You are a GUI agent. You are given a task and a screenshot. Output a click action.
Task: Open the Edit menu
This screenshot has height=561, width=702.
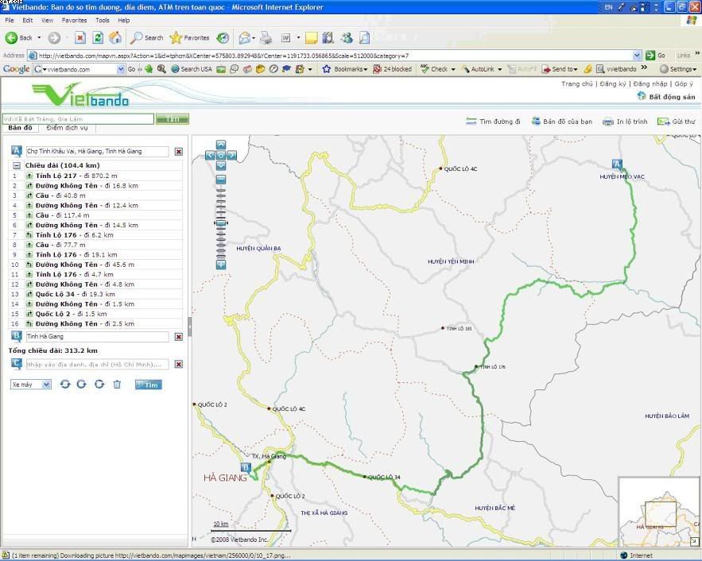[x=28, y=20]
